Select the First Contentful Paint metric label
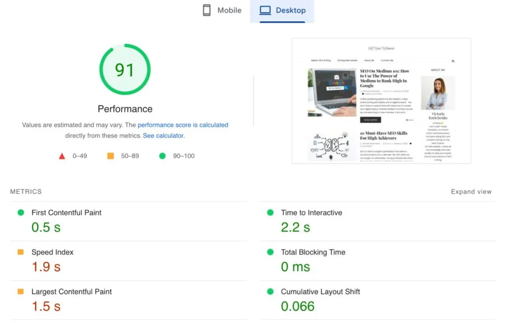Image resolution: width=507 pixels, height=323 pixels. point(66,213)
